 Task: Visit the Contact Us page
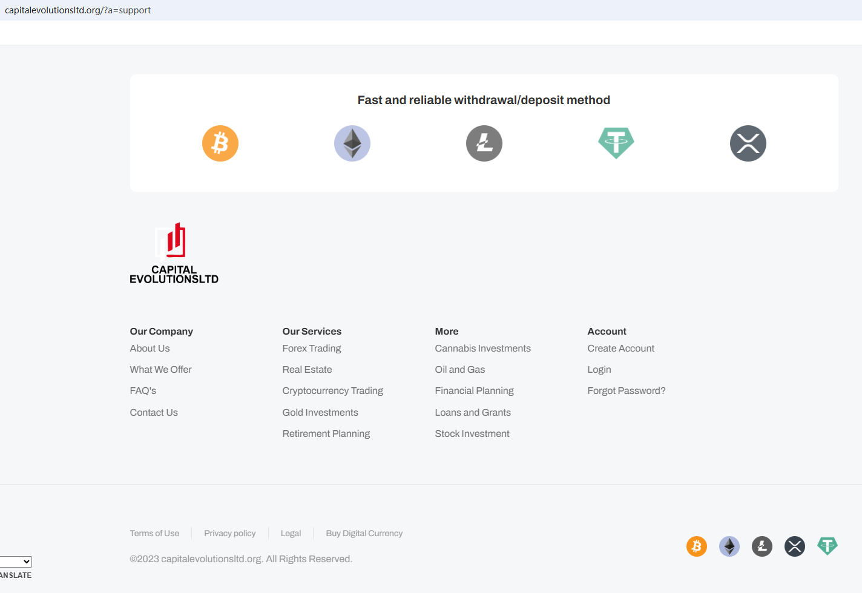coord(154,413)
